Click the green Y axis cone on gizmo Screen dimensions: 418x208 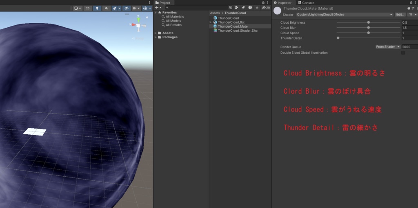pos(138,19)
